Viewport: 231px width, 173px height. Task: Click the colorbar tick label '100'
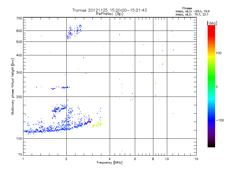219,53
